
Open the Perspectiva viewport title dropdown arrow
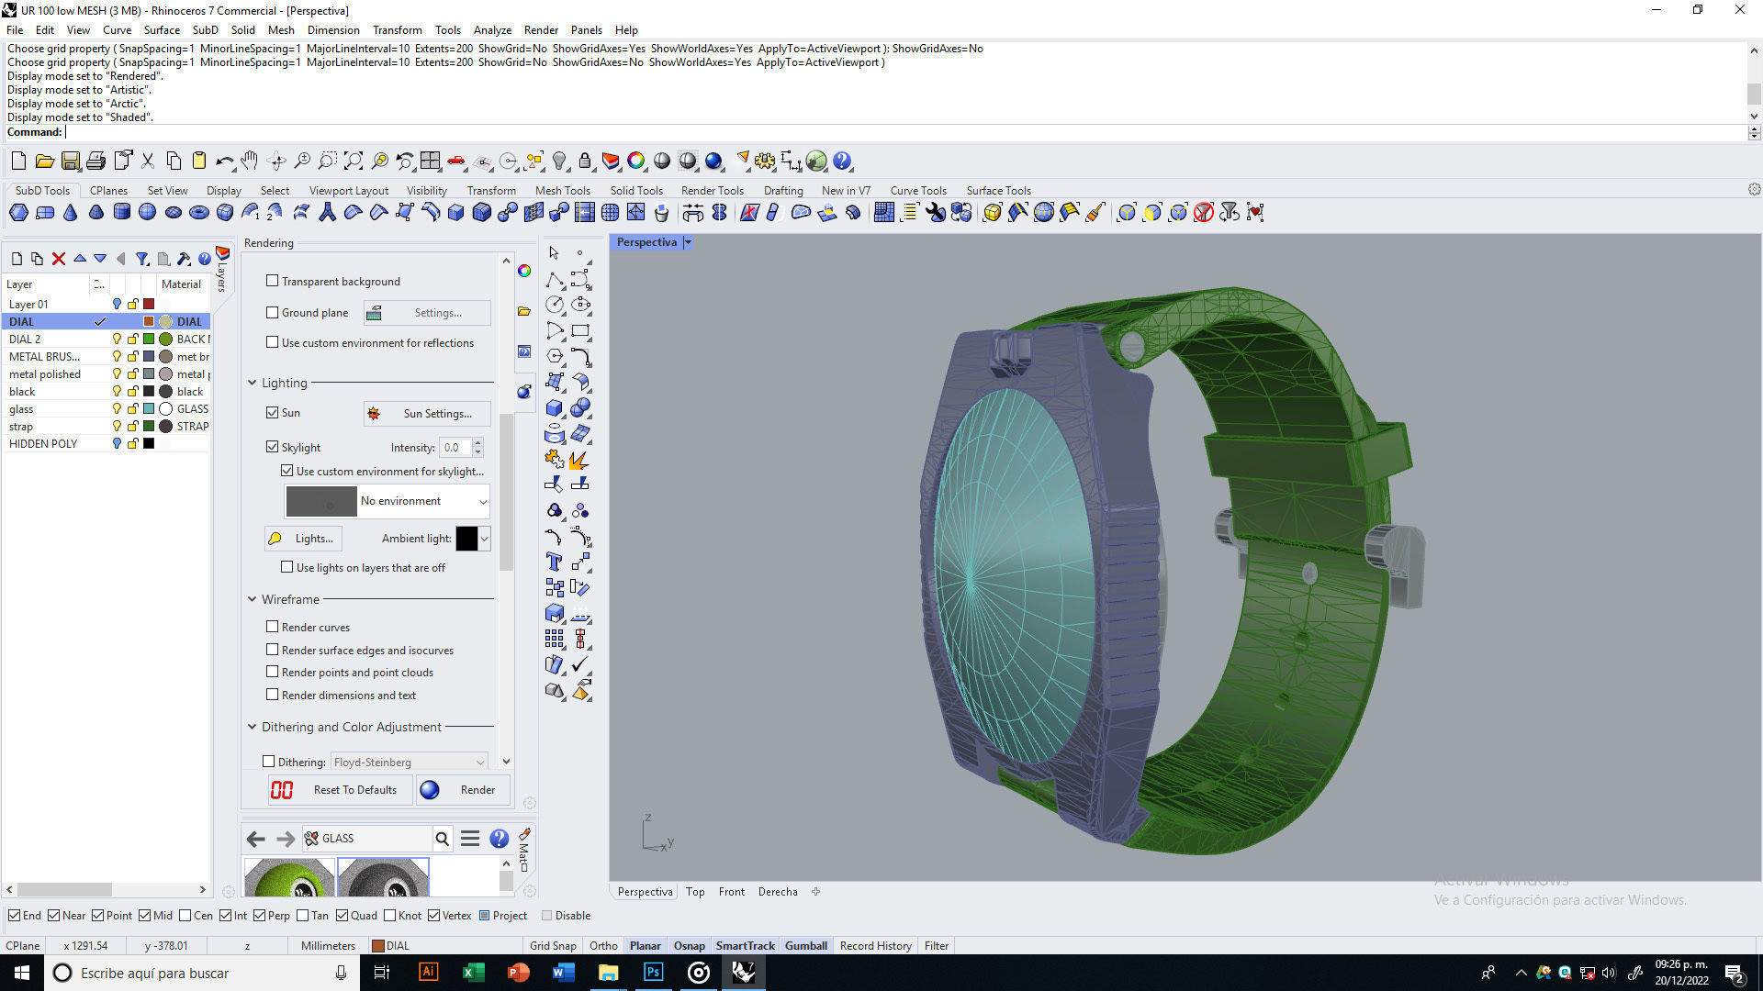[688, 242]
